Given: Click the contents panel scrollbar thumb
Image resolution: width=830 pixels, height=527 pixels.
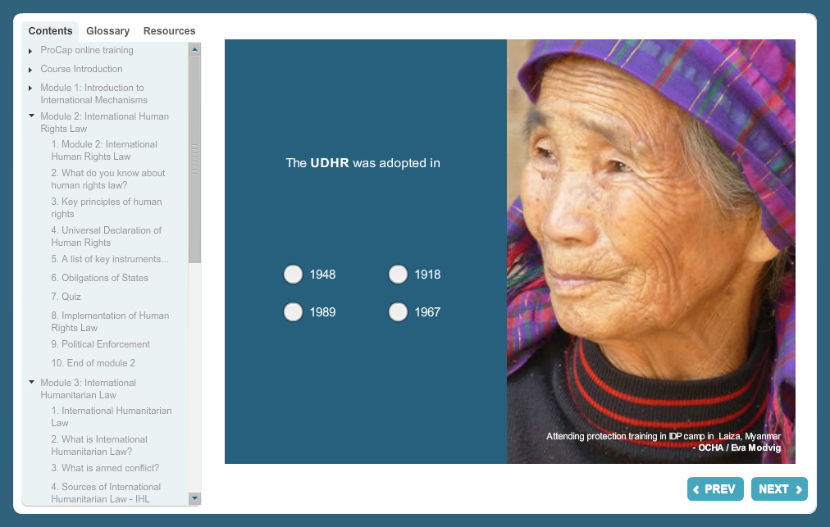Looking at the screenshot, I should tap(195, 159).
